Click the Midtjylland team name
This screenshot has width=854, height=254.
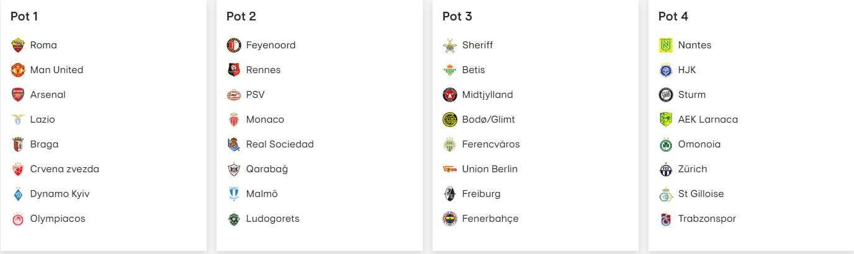coord(487,95)
